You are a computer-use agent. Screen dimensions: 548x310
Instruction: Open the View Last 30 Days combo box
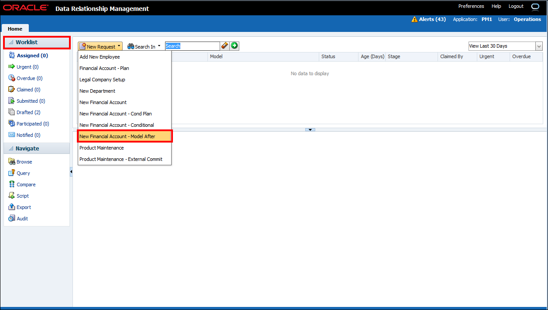click(x=505, y=46)
